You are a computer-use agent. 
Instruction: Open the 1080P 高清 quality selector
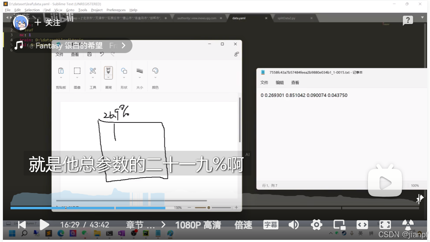[x=198, y=225]
